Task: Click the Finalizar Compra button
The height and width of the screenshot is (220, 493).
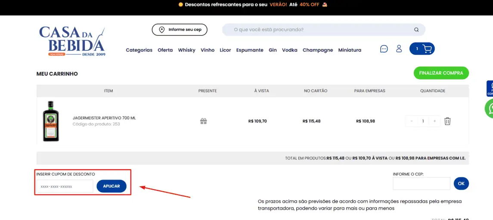Action: tap(441, 73)
